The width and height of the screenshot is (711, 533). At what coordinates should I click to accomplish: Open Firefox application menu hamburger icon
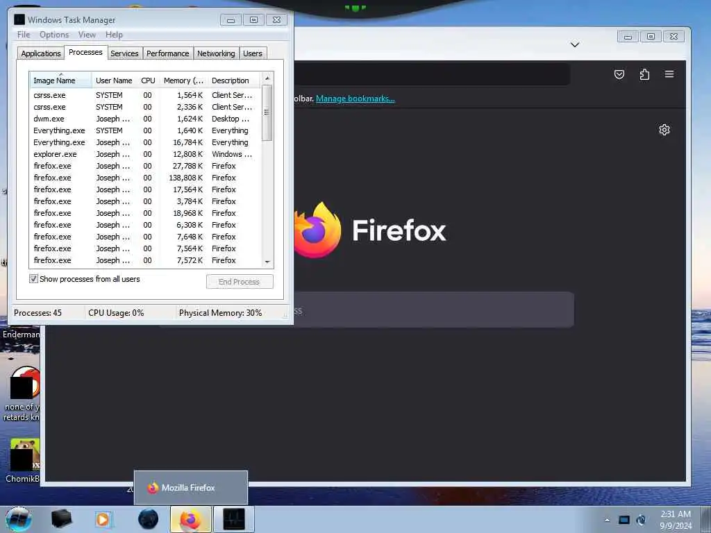click(669, 74)
